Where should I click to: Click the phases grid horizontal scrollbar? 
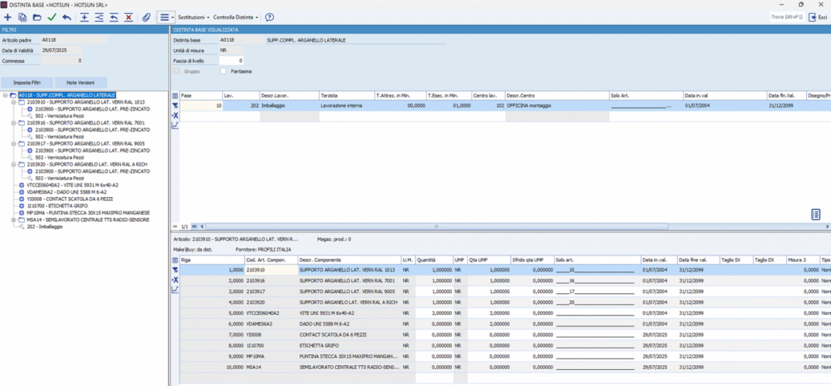(437, 227)
